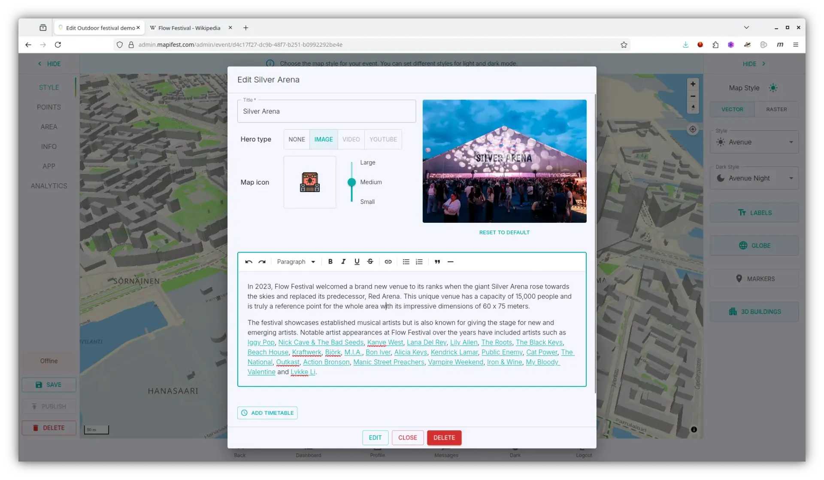Bookmark this page with the star
This screenshot has height=480, width=824.
click(x=624, y=45)
